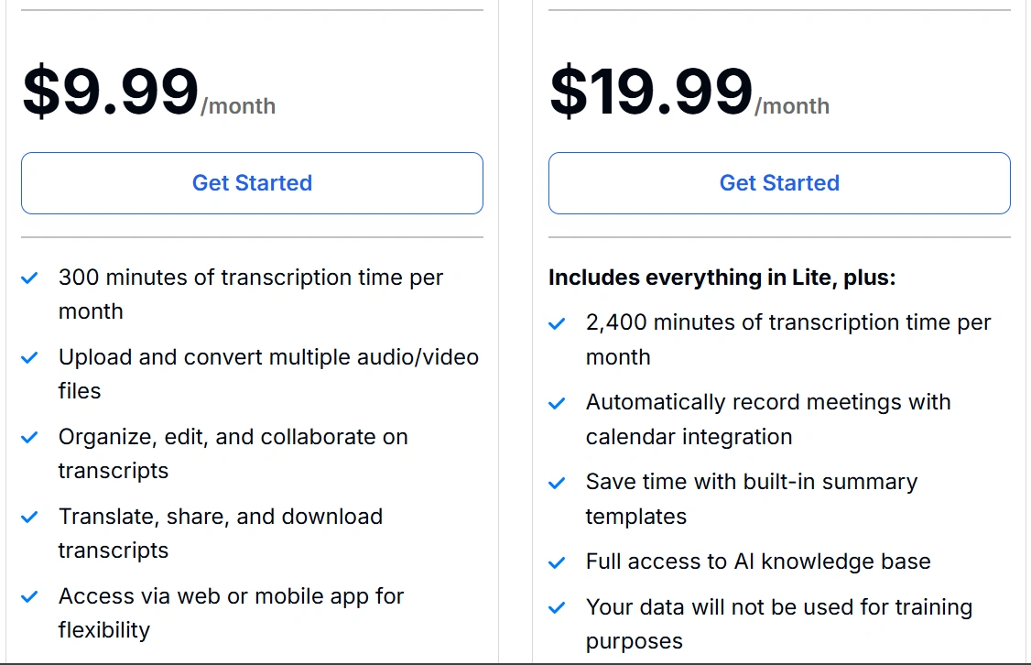Image resolution: width=1031 pixels, height=665 pixels.
Task: Click checkmark next to built-in summary templates
Action: 557,483
